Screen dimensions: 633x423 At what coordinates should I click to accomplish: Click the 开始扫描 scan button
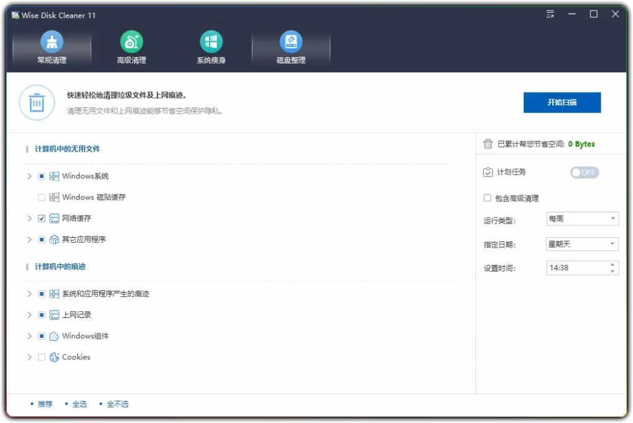point(562,103)
